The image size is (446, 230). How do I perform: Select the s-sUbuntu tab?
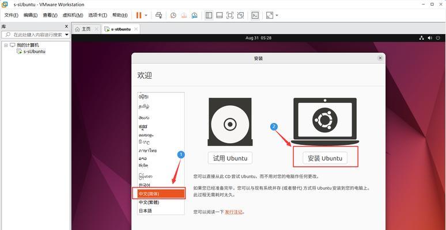pyautogui.click(x=120, y=29)
